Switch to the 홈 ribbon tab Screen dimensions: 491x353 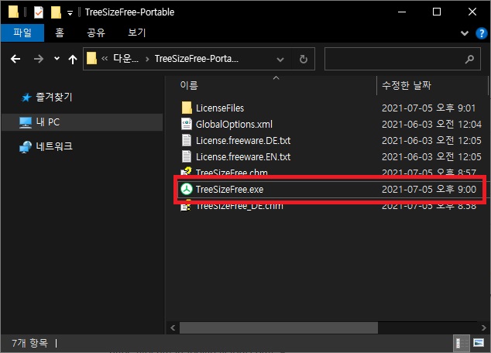60,33
